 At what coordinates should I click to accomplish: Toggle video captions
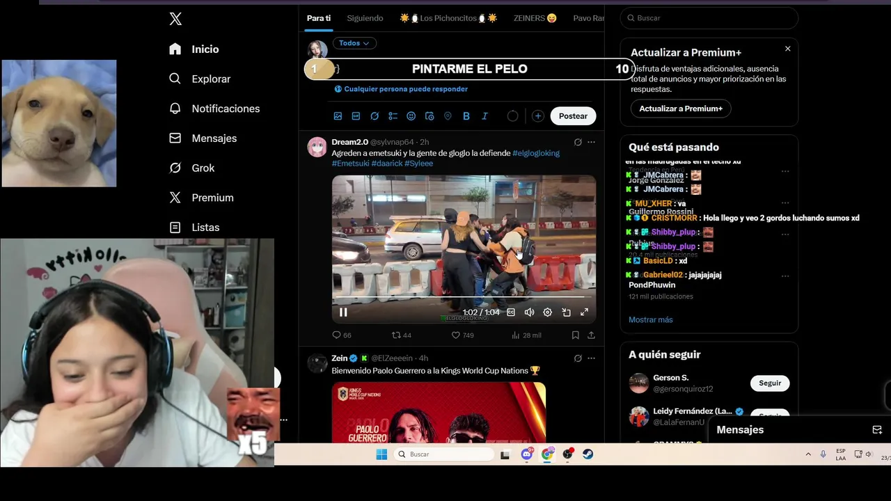click(x=511, y=312)
